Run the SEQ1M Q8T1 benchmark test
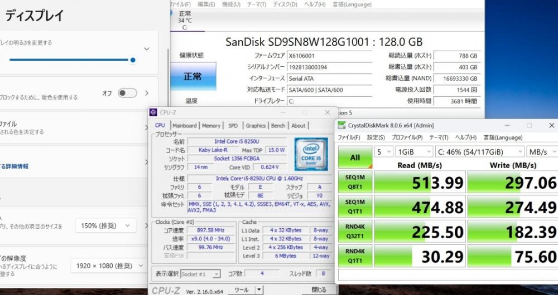The image size is (558, 295). click(355, 182)
